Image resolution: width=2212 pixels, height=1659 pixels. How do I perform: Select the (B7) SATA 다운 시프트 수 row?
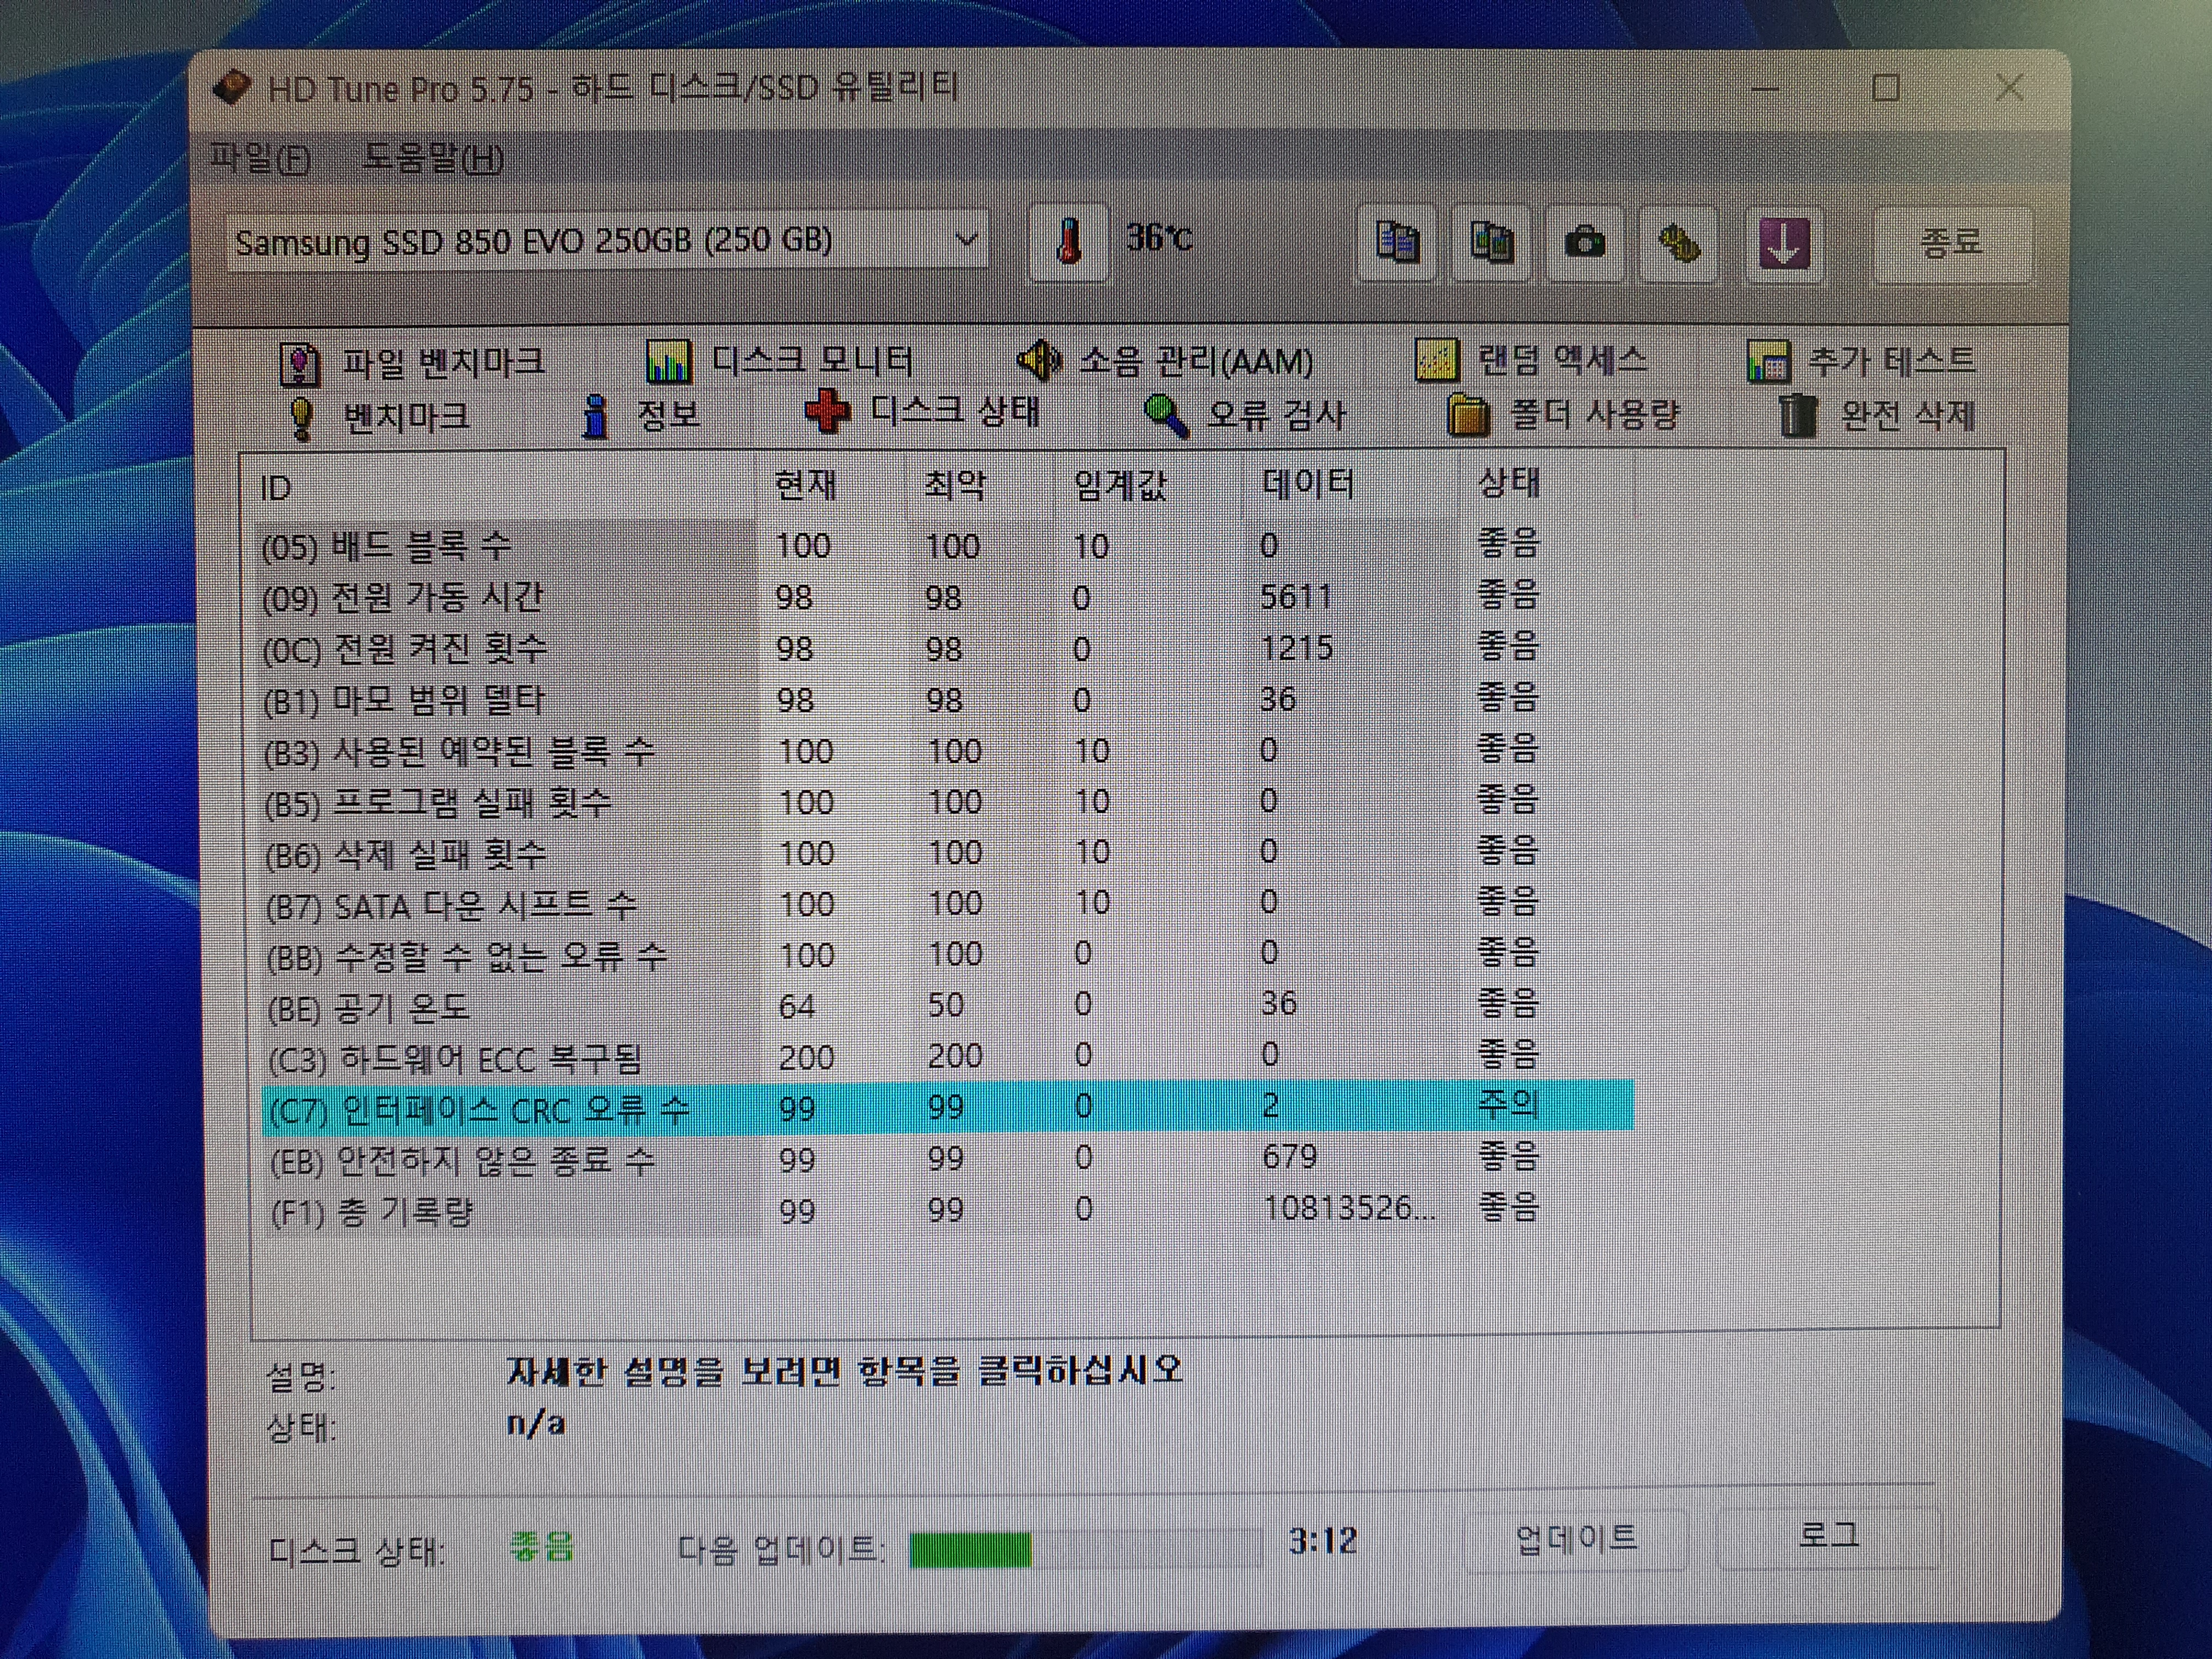pyautogui.click(x=947, y=904)
